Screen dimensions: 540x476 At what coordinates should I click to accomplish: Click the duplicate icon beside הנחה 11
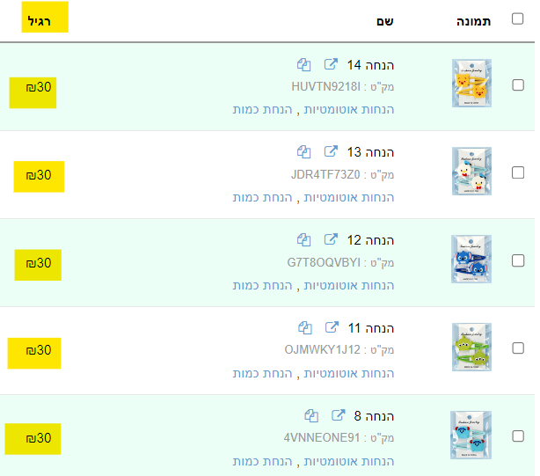pyautogui.click(x=304, y=327)
